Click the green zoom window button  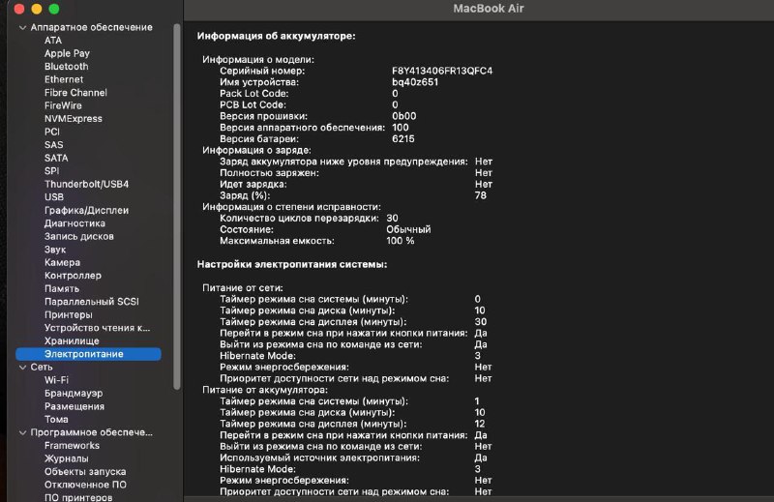(54, 9)
